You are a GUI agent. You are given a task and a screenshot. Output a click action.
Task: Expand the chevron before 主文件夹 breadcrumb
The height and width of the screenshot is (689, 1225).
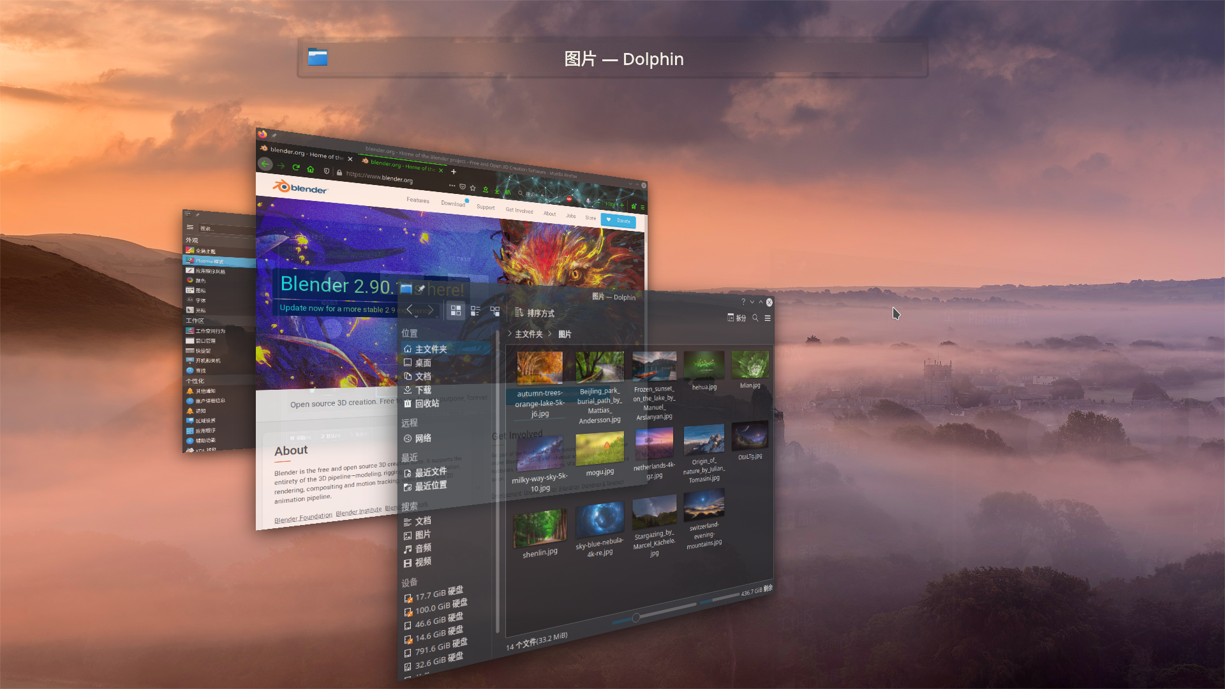click(x=510, y=334)
